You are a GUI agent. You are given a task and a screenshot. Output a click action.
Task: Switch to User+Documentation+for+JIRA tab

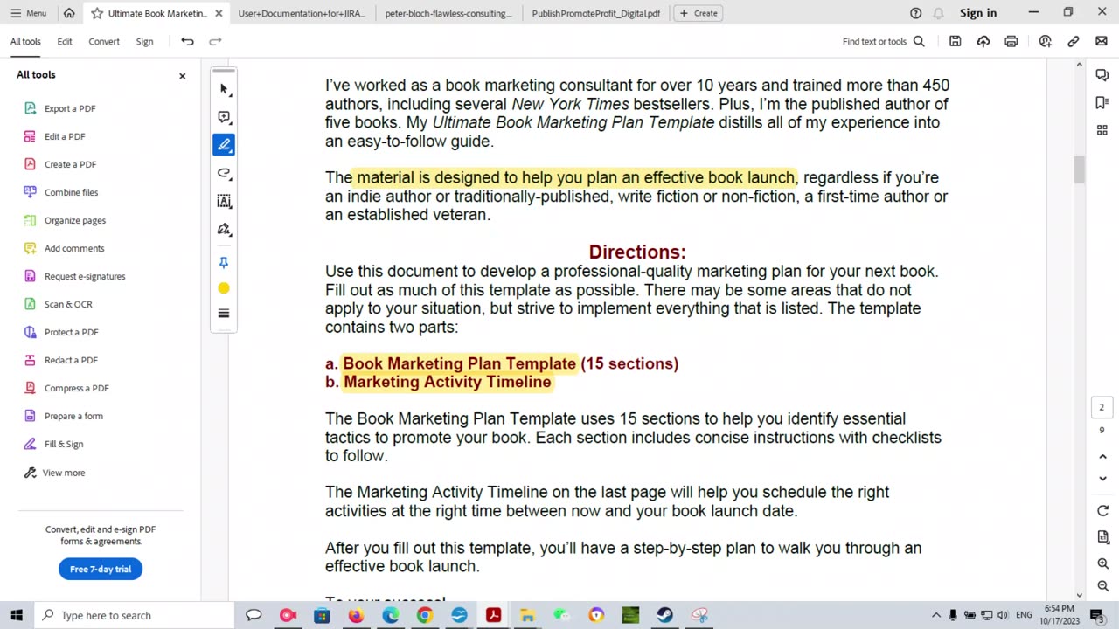tap(302, 13)
